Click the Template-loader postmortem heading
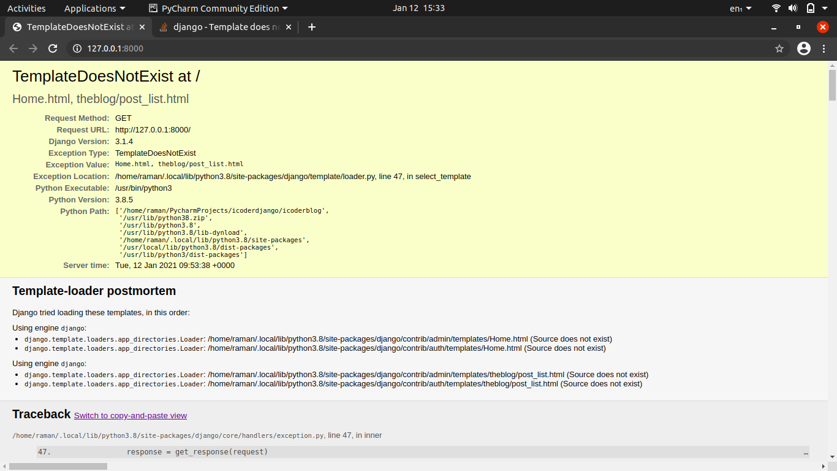 [94, 291]
